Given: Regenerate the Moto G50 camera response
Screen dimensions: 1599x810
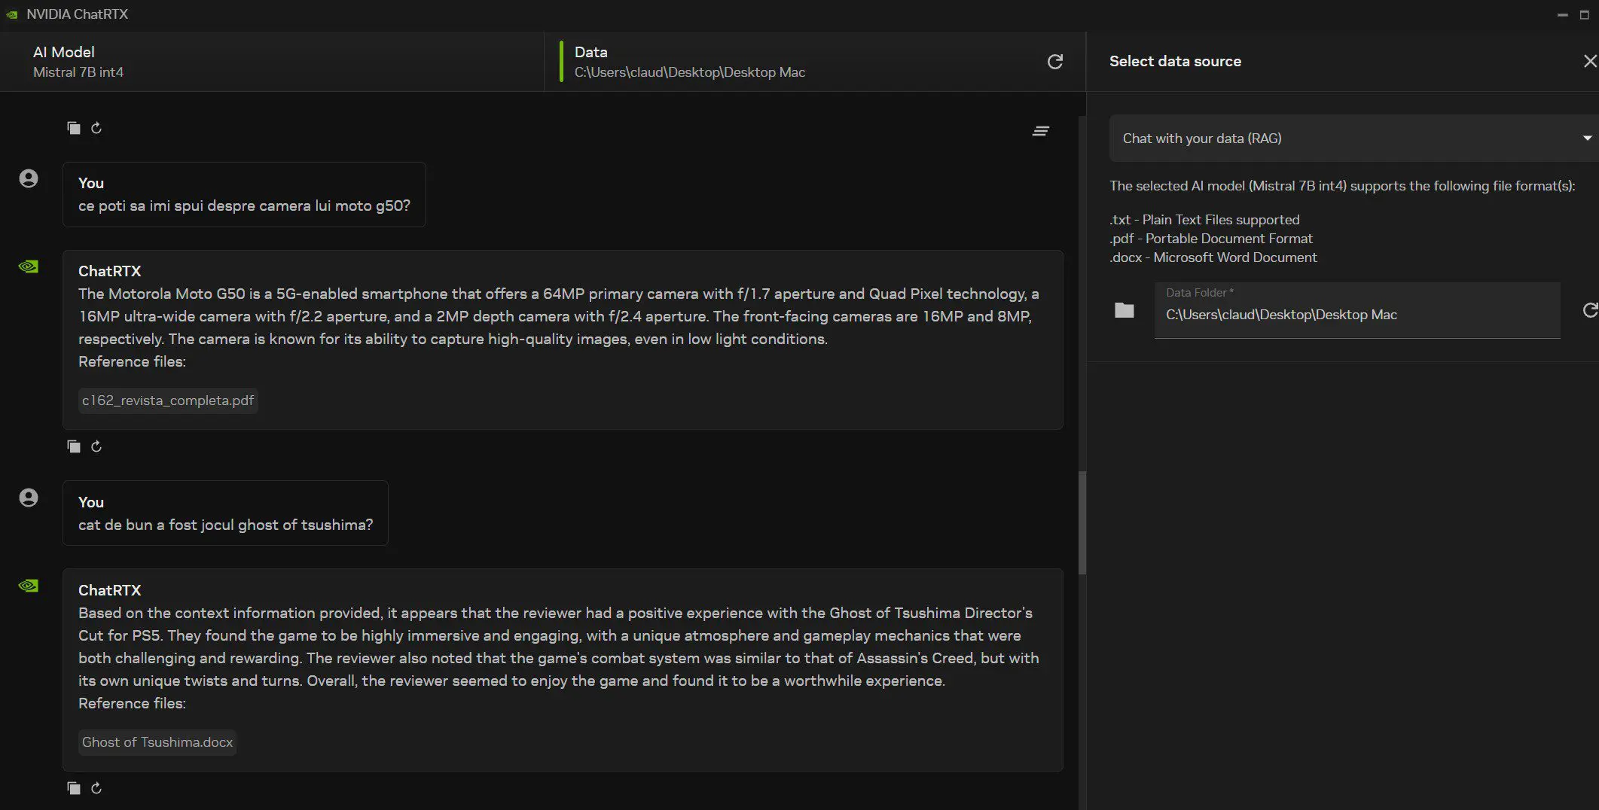Looking at the screenshot, I should [x=96, y=446].
